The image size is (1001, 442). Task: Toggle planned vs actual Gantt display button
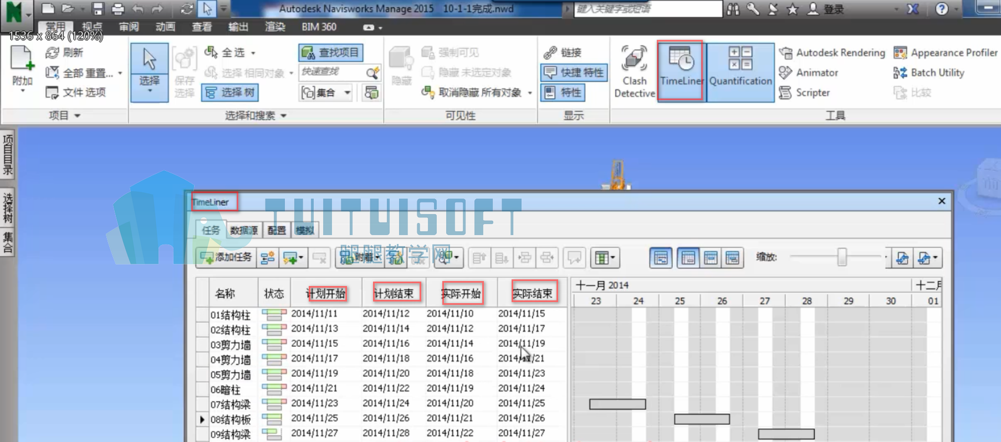tap(733, 258)
